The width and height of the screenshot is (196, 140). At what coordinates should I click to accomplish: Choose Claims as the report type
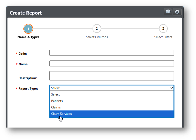(111, 108)
